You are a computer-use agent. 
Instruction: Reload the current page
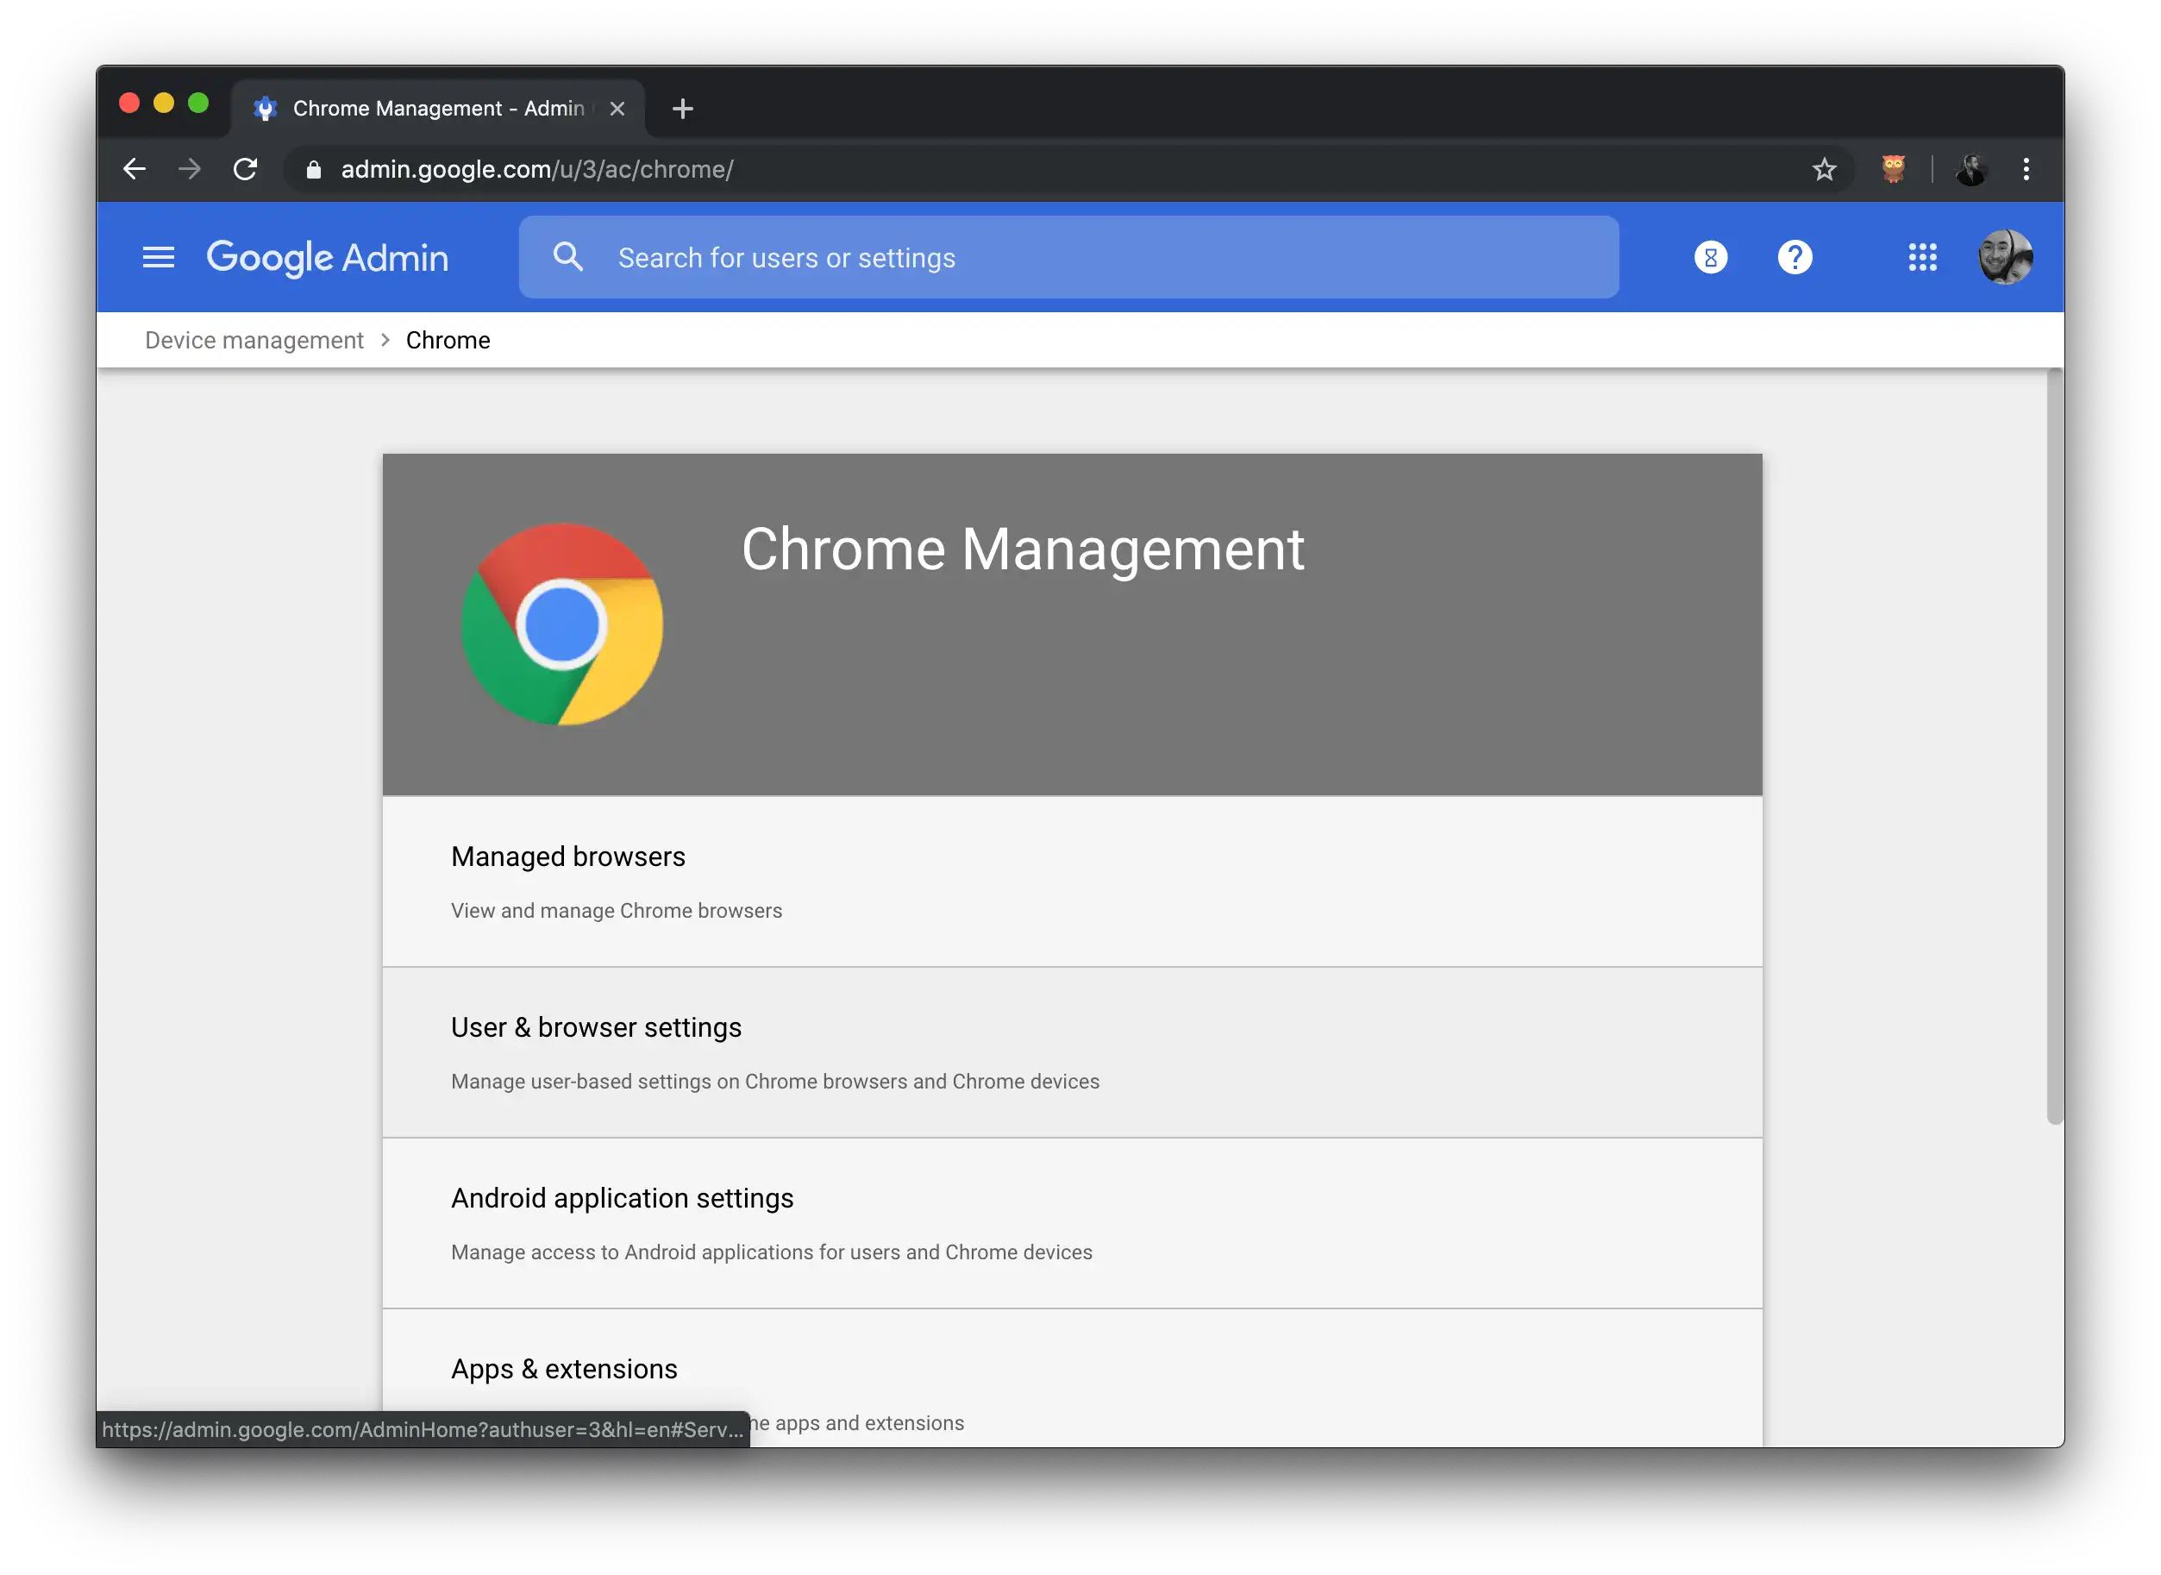tap(246, 169)
